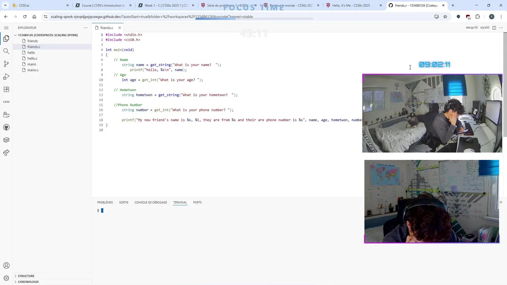Click into the browser address bar
Viewport: 507px width, 285px height.
tap(238, 17)
